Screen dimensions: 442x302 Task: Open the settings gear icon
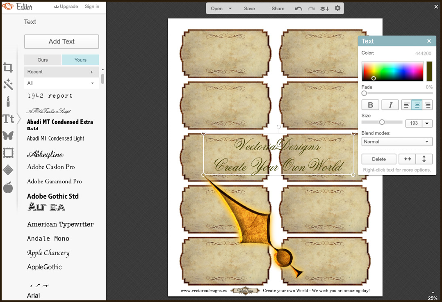click(x=337, y=9)
